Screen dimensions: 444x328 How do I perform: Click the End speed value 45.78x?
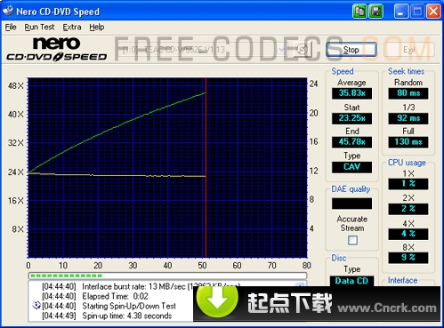351,142
